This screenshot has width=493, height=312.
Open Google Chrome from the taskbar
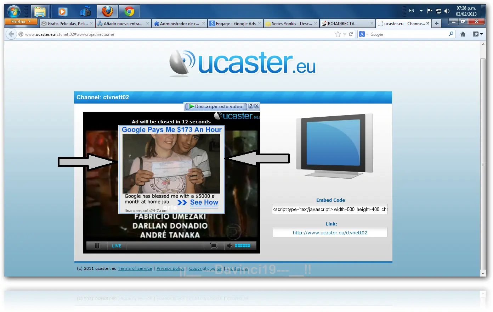tap(129, 11)
